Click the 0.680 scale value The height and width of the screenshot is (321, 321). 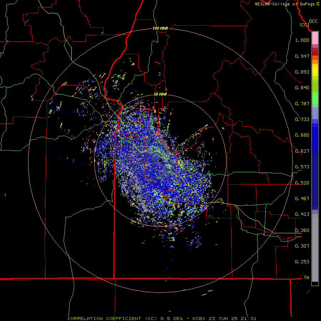tap(302, 135)
